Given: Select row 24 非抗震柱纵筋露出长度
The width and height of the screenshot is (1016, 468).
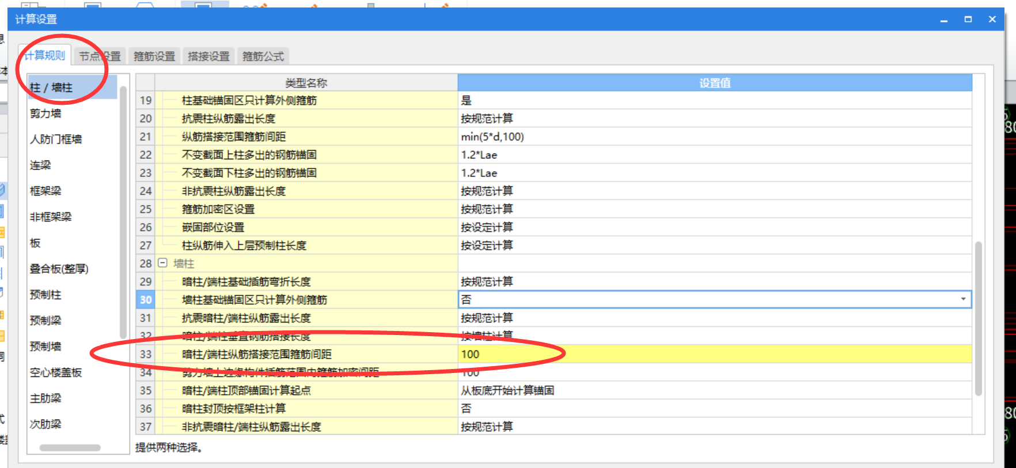Looking at the screenshot, I should [x=234, y=191].
